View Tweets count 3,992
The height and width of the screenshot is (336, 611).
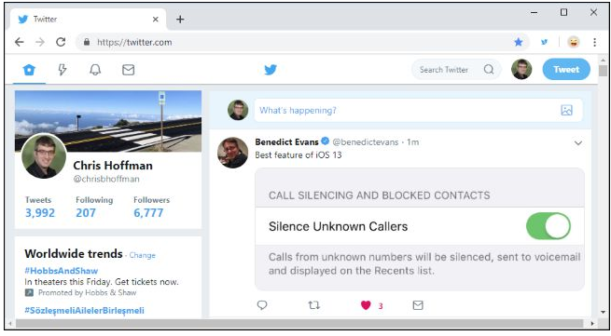(40, 213)
